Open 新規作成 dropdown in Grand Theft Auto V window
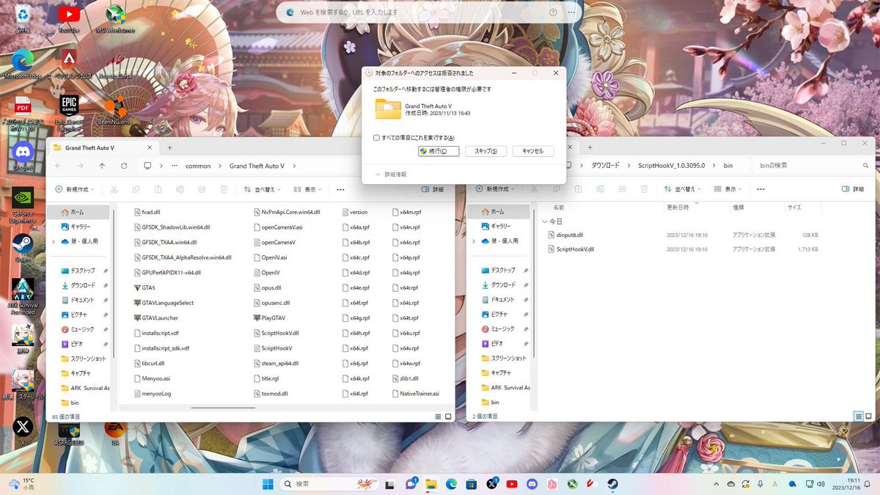This screenshot has width=880, height=495. click(x=76, y=189)
